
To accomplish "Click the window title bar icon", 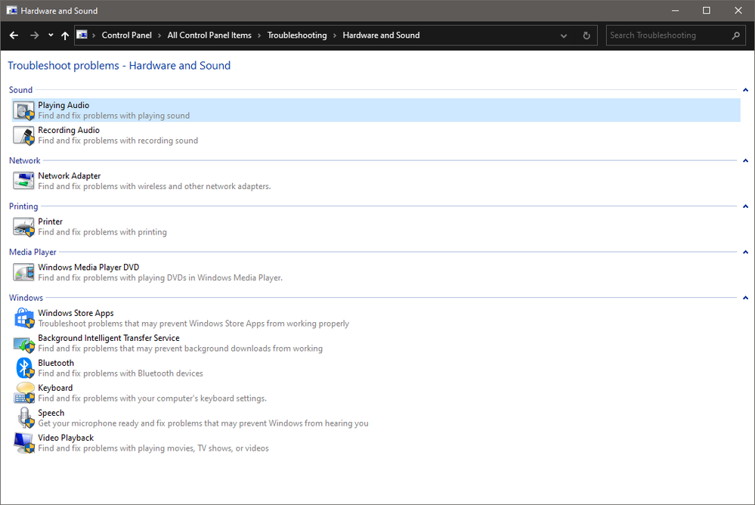I will [12, 11].
